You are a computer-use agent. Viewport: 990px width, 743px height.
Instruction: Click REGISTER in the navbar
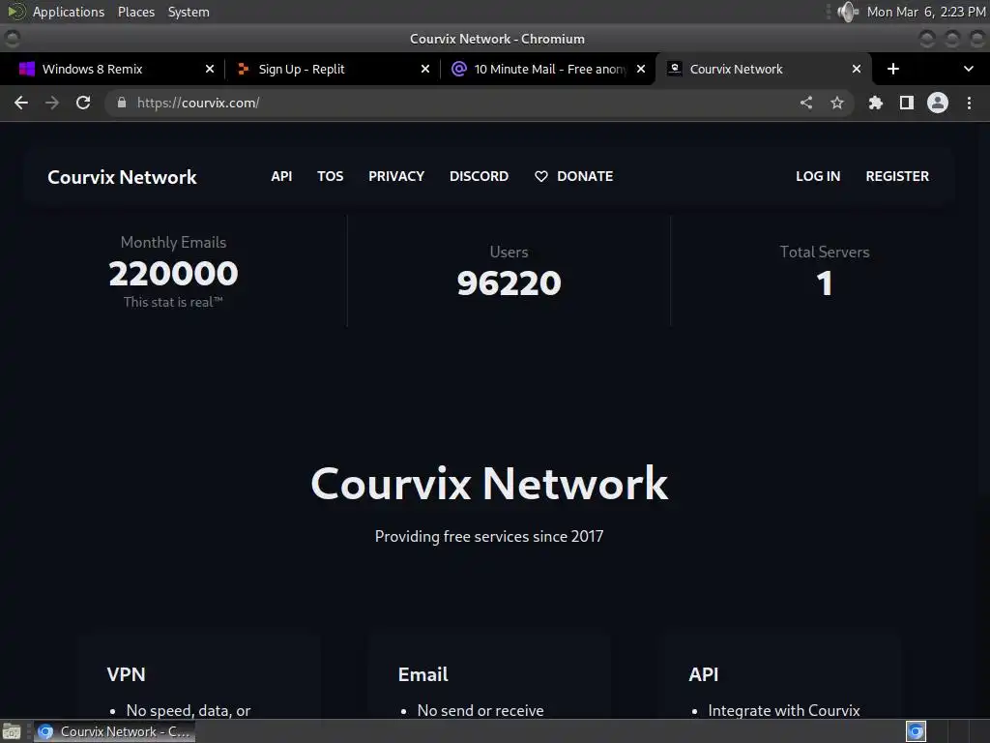pyautogui.click(x=897, y=176)
